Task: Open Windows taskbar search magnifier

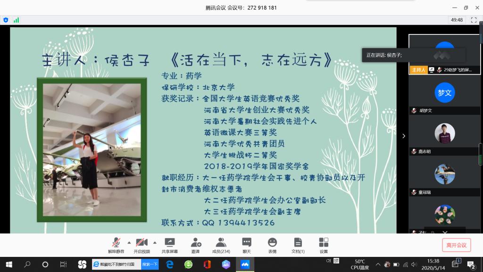Action: point(27,264)
